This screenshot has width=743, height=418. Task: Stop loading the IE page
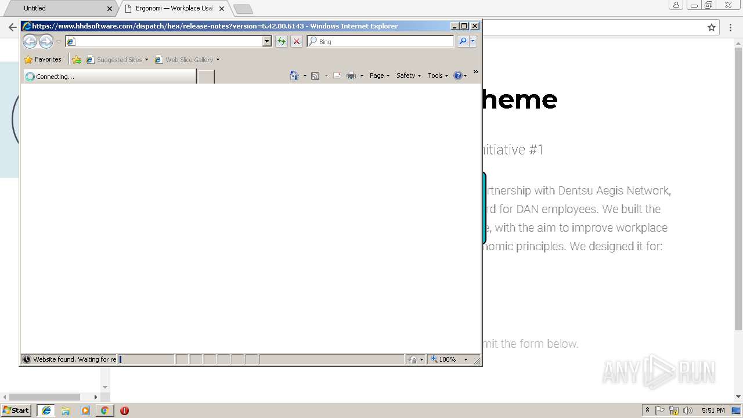click(x=297, y=41)
